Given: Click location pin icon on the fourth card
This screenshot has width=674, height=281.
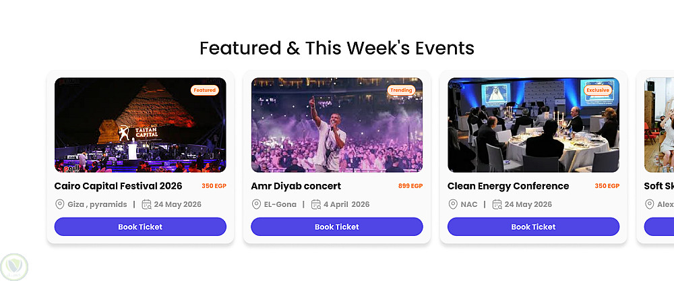Looking at the screenshot, I should pos(650,204).
